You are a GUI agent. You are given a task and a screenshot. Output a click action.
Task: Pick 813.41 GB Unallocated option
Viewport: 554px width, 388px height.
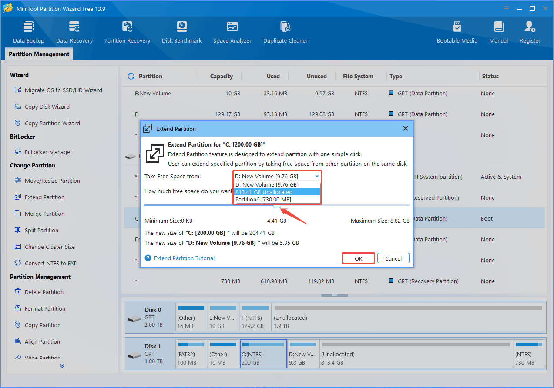[x=277, y=192]
